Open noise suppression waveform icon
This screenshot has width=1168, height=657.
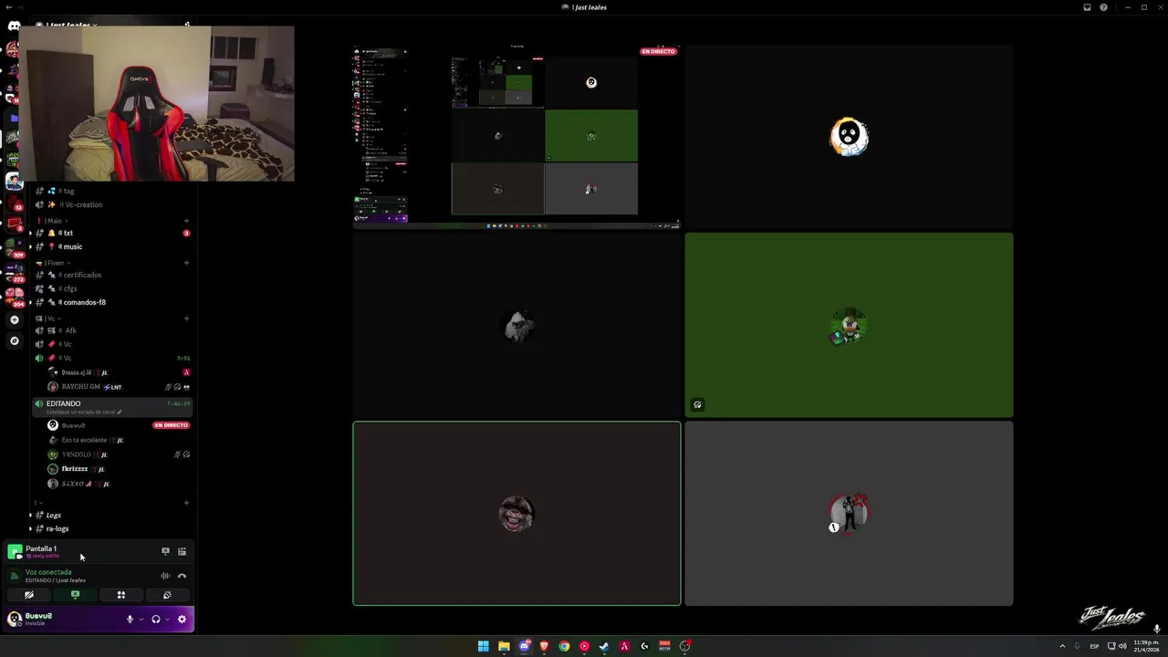(x=165, y=576)
